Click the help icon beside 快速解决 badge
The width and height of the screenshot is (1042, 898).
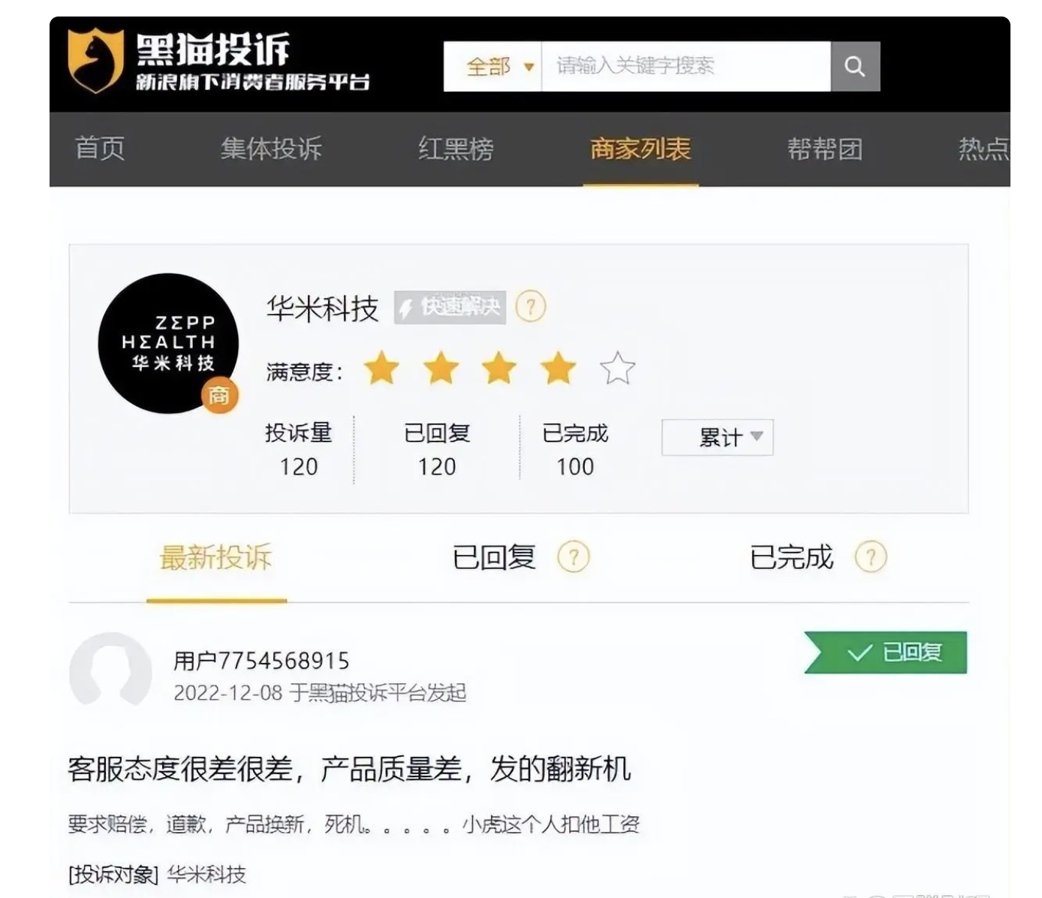coord(531,307)
